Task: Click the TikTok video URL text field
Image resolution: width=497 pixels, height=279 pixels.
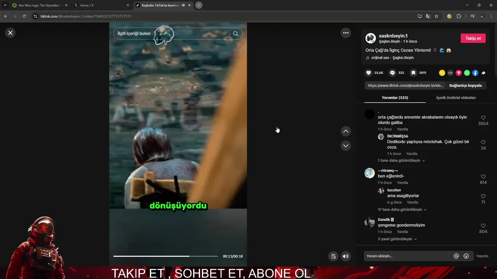Action: 405,86
